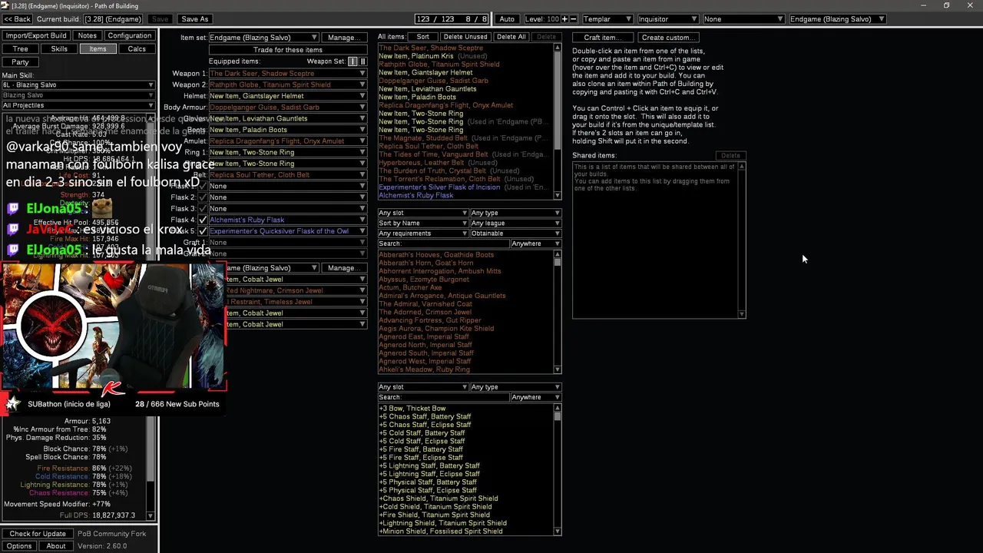
Task: Click Check for Update button
Action: point(38,534)
